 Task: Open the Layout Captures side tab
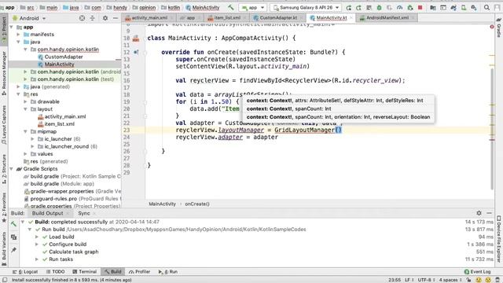point(4,125)
